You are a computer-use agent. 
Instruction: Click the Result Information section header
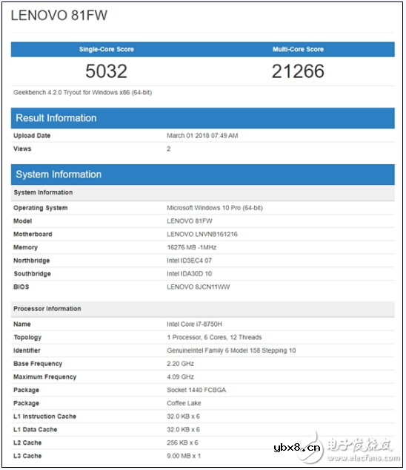(x=203, y=118)
